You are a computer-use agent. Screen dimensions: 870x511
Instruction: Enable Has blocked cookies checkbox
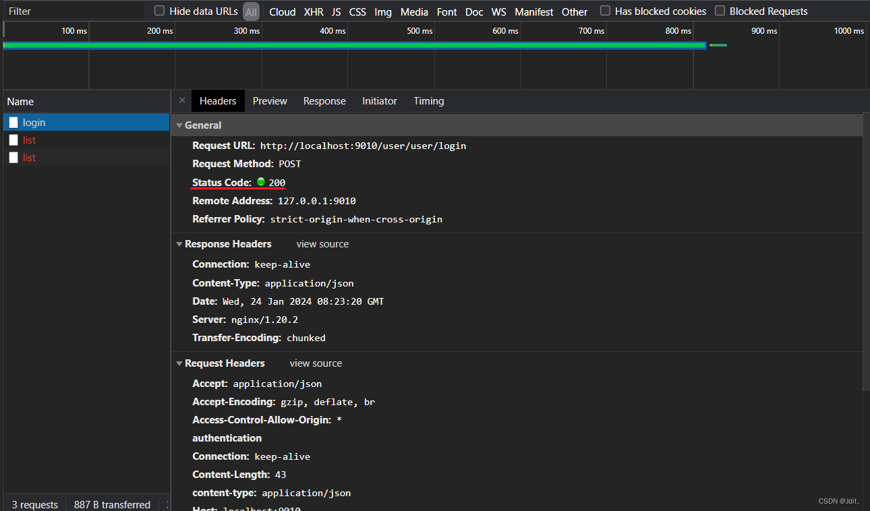pos(605,11)
